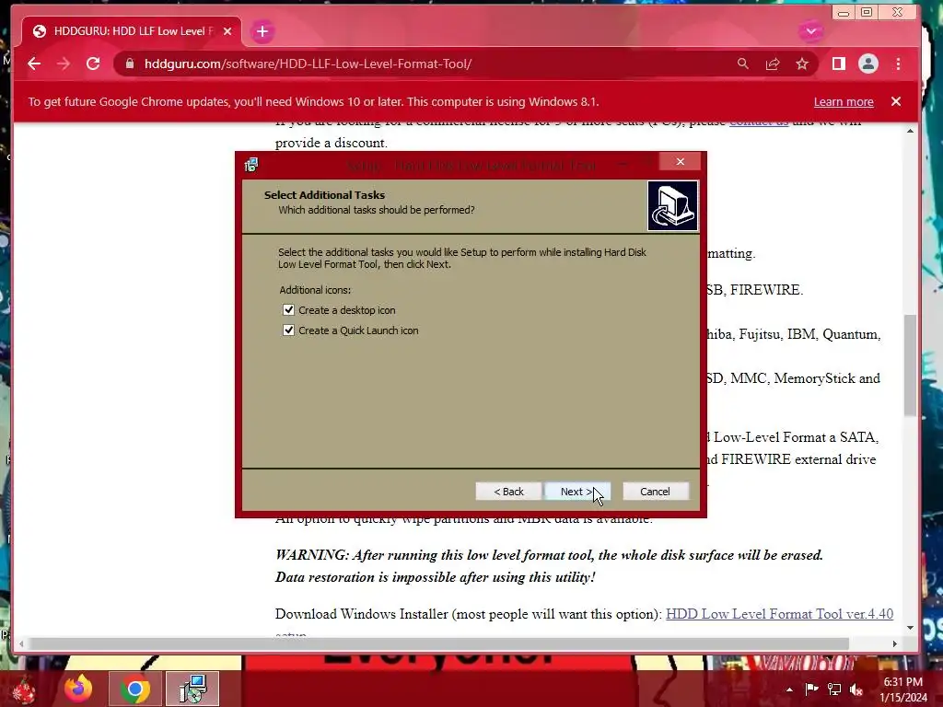The image size is (943, 707).
Task: Open HDD Low Level Format Tool ver.4.40 link
Action: (779, 614)
